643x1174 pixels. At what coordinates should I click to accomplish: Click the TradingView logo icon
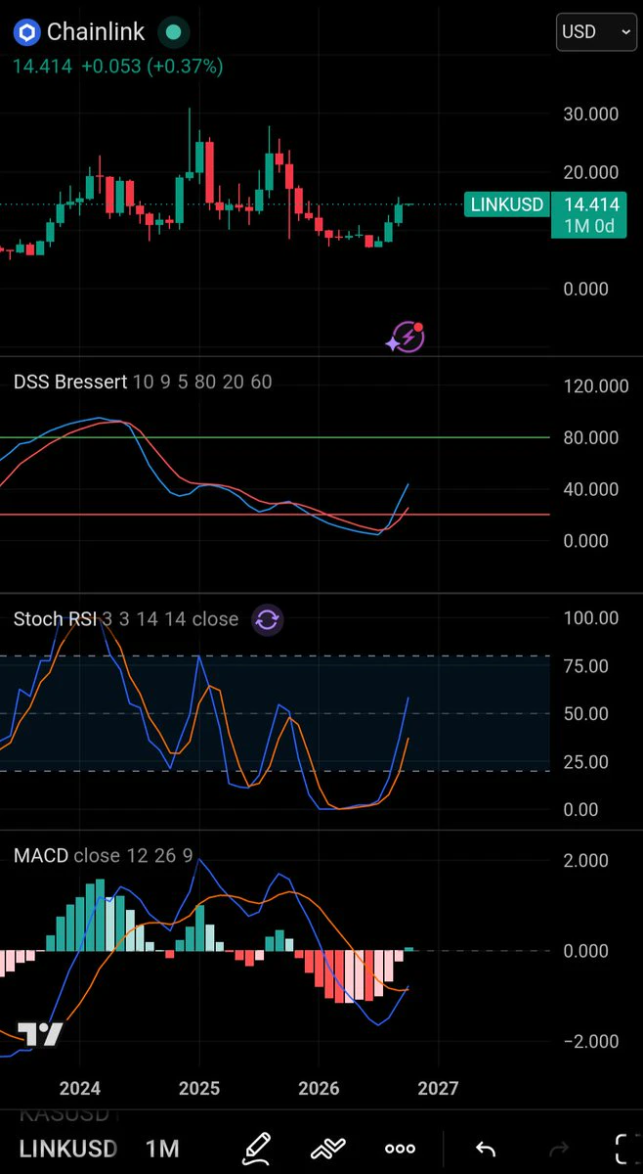click(41, 1034)
